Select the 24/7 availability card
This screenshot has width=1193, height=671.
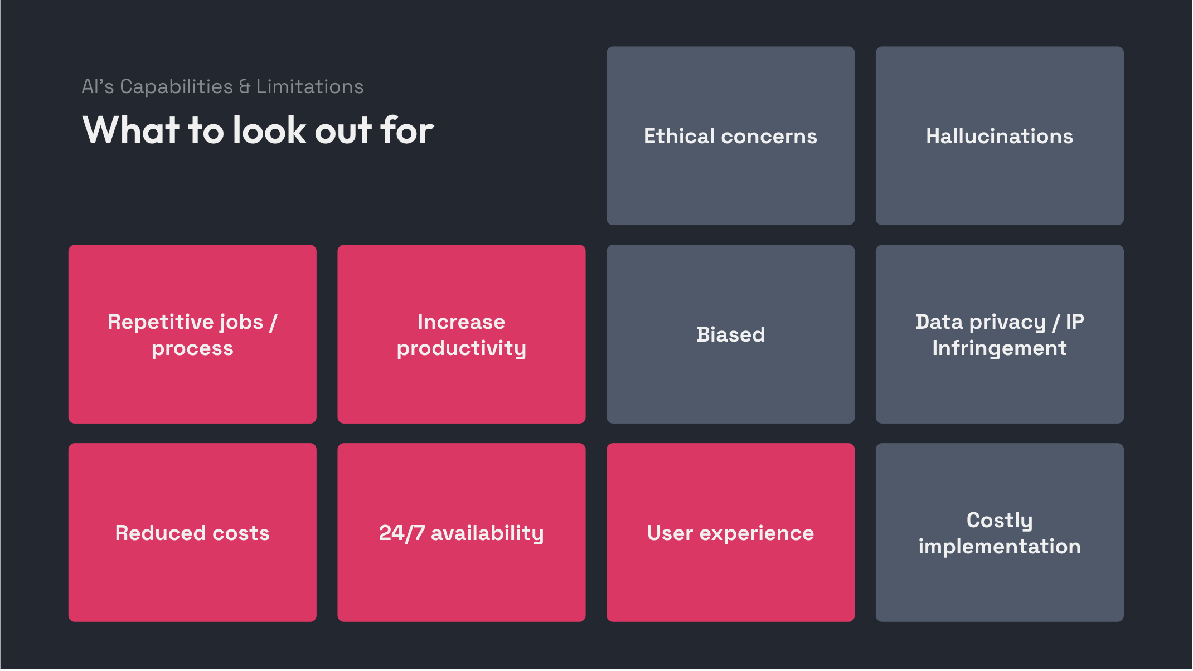coord(462,533)
